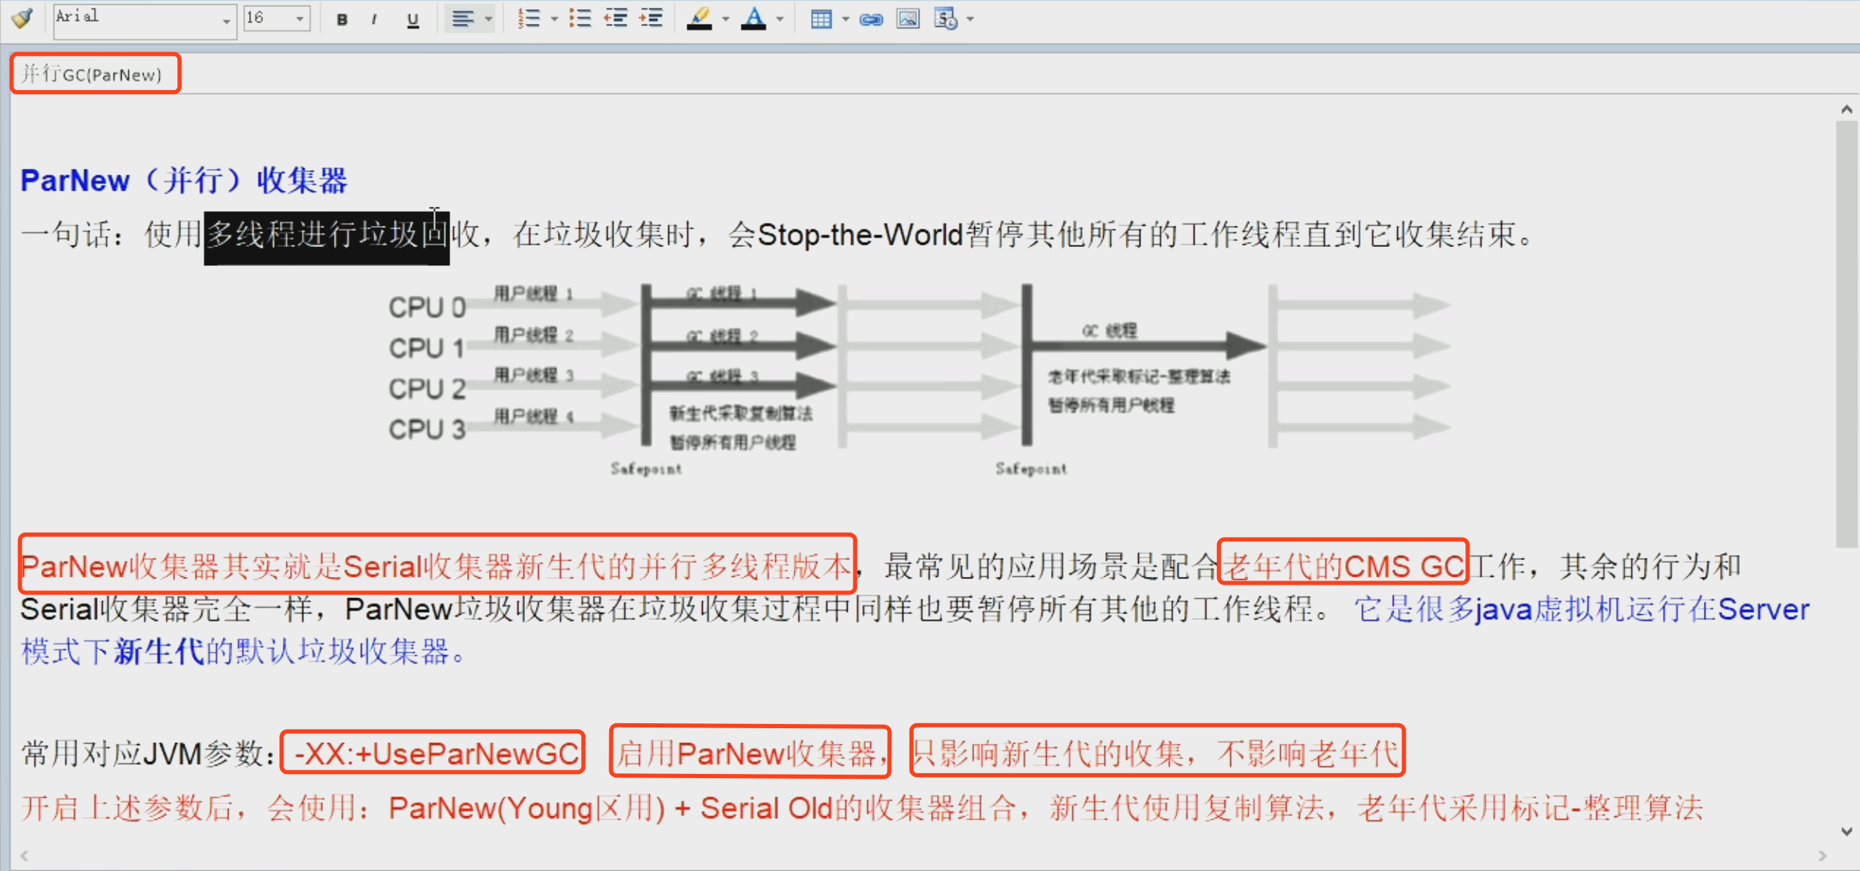1860x871 pixels.
Task: Decrease the paragraph indent
Action: [x=616, y=20]
